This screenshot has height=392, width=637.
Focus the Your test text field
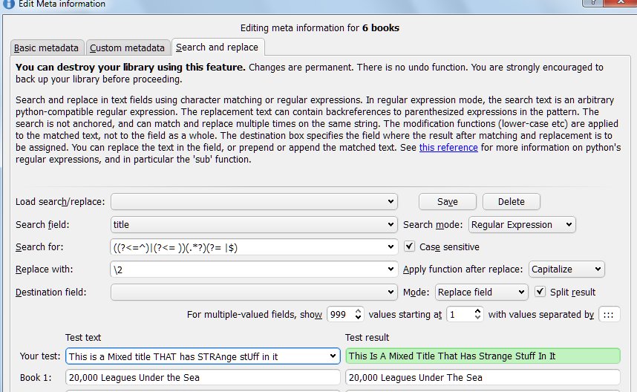[197, 356]
